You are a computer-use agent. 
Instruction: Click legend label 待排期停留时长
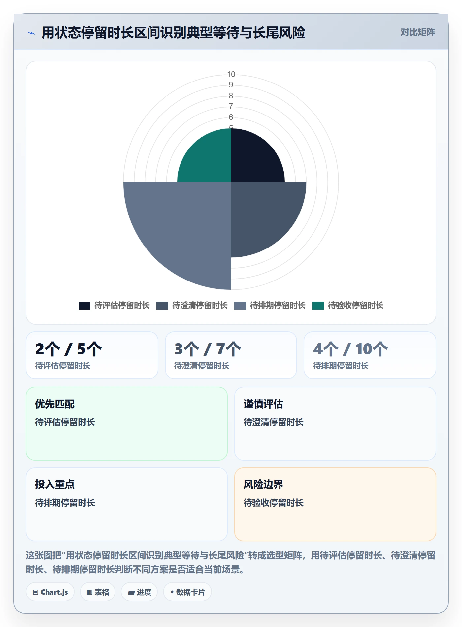[278, 306]
